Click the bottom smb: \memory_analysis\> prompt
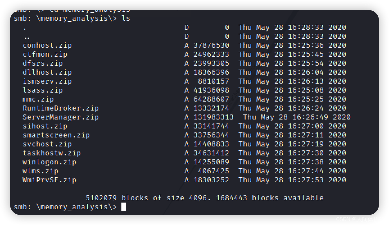Viewport: 389px width, 225px height. (x=65, y=207)
